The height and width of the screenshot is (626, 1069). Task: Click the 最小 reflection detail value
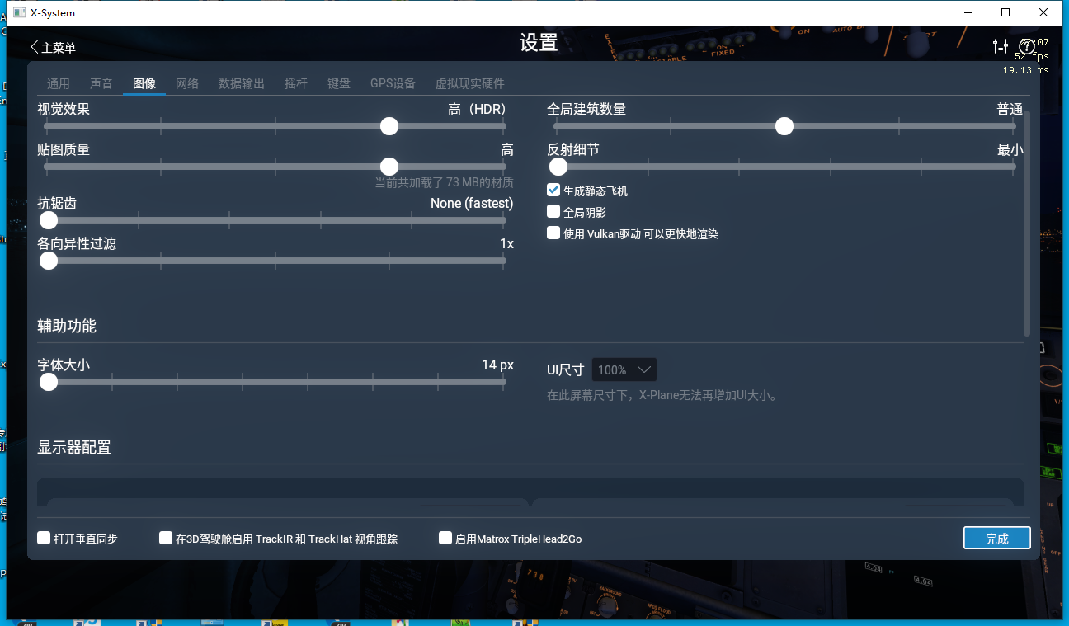(x=1010, y=149)
